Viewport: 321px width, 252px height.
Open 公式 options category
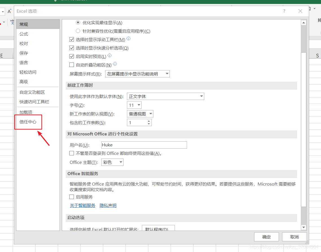pos(38,34)
